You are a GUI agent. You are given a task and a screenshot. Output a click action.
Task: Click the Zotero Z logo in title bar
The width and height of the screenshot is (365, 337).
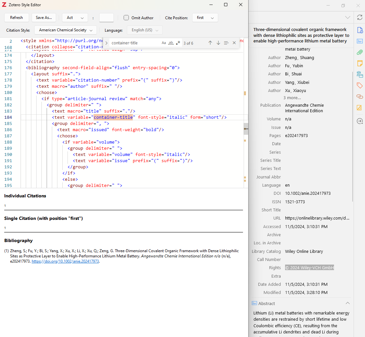coord(4,5)
